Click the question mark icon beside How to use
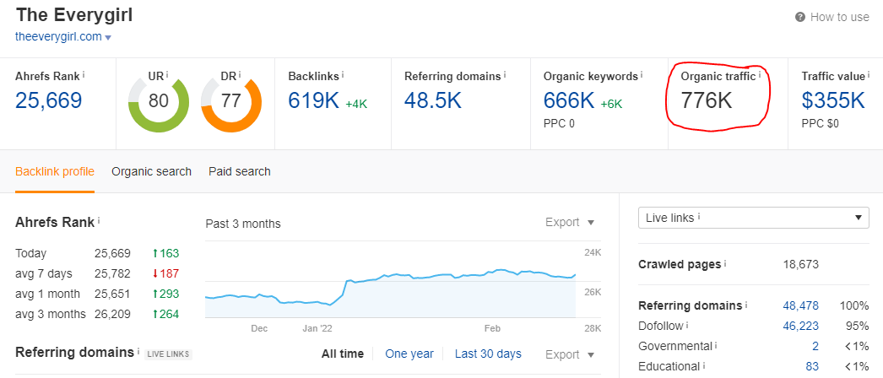The height and width of the screenshot is (378, 883). (800, 17)
